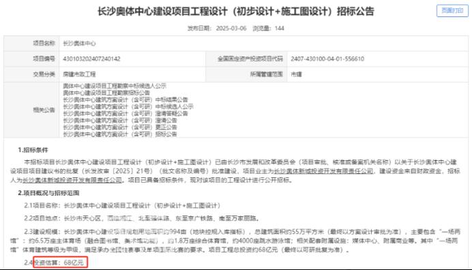Click the 页面打印 print button

[452, 11]
